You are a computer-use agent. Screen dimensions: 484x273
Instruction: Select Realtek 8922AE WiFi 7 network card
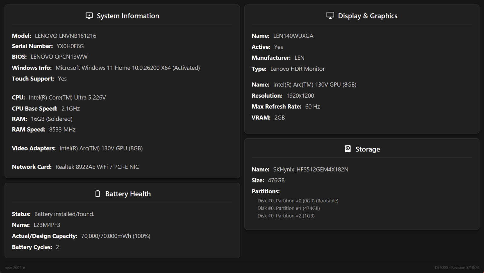tap(97, 167)
